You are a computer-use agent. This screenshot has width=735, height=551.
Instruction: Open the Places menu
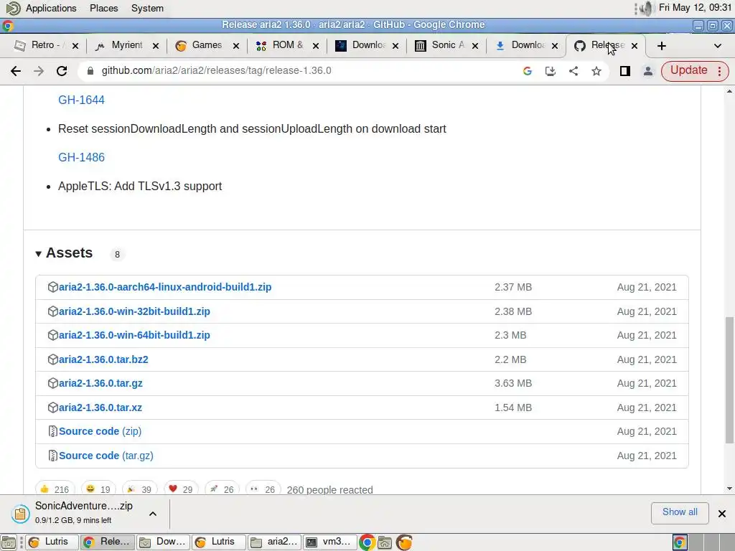tap(103, 8)
